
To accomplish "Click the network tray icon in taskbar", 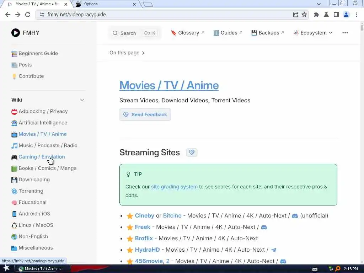I will [331, 269].
